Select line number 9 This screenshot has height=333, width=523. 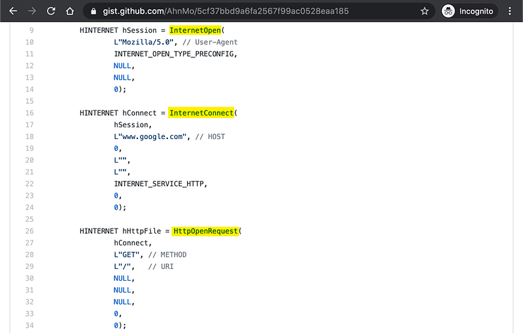[31, 30]
